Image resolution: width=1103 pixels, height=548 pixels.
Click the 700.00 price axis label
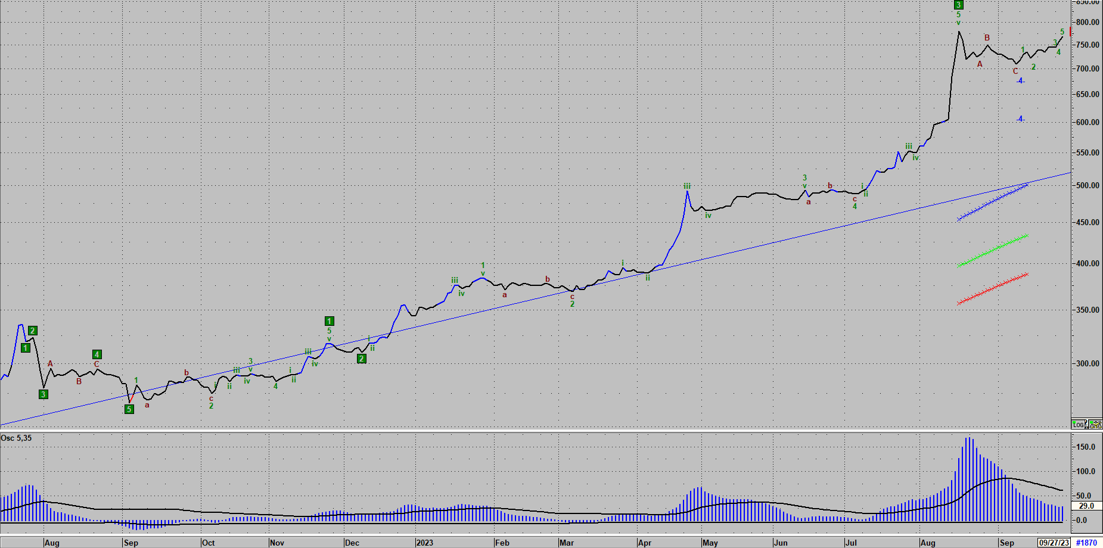[1088, 69]
